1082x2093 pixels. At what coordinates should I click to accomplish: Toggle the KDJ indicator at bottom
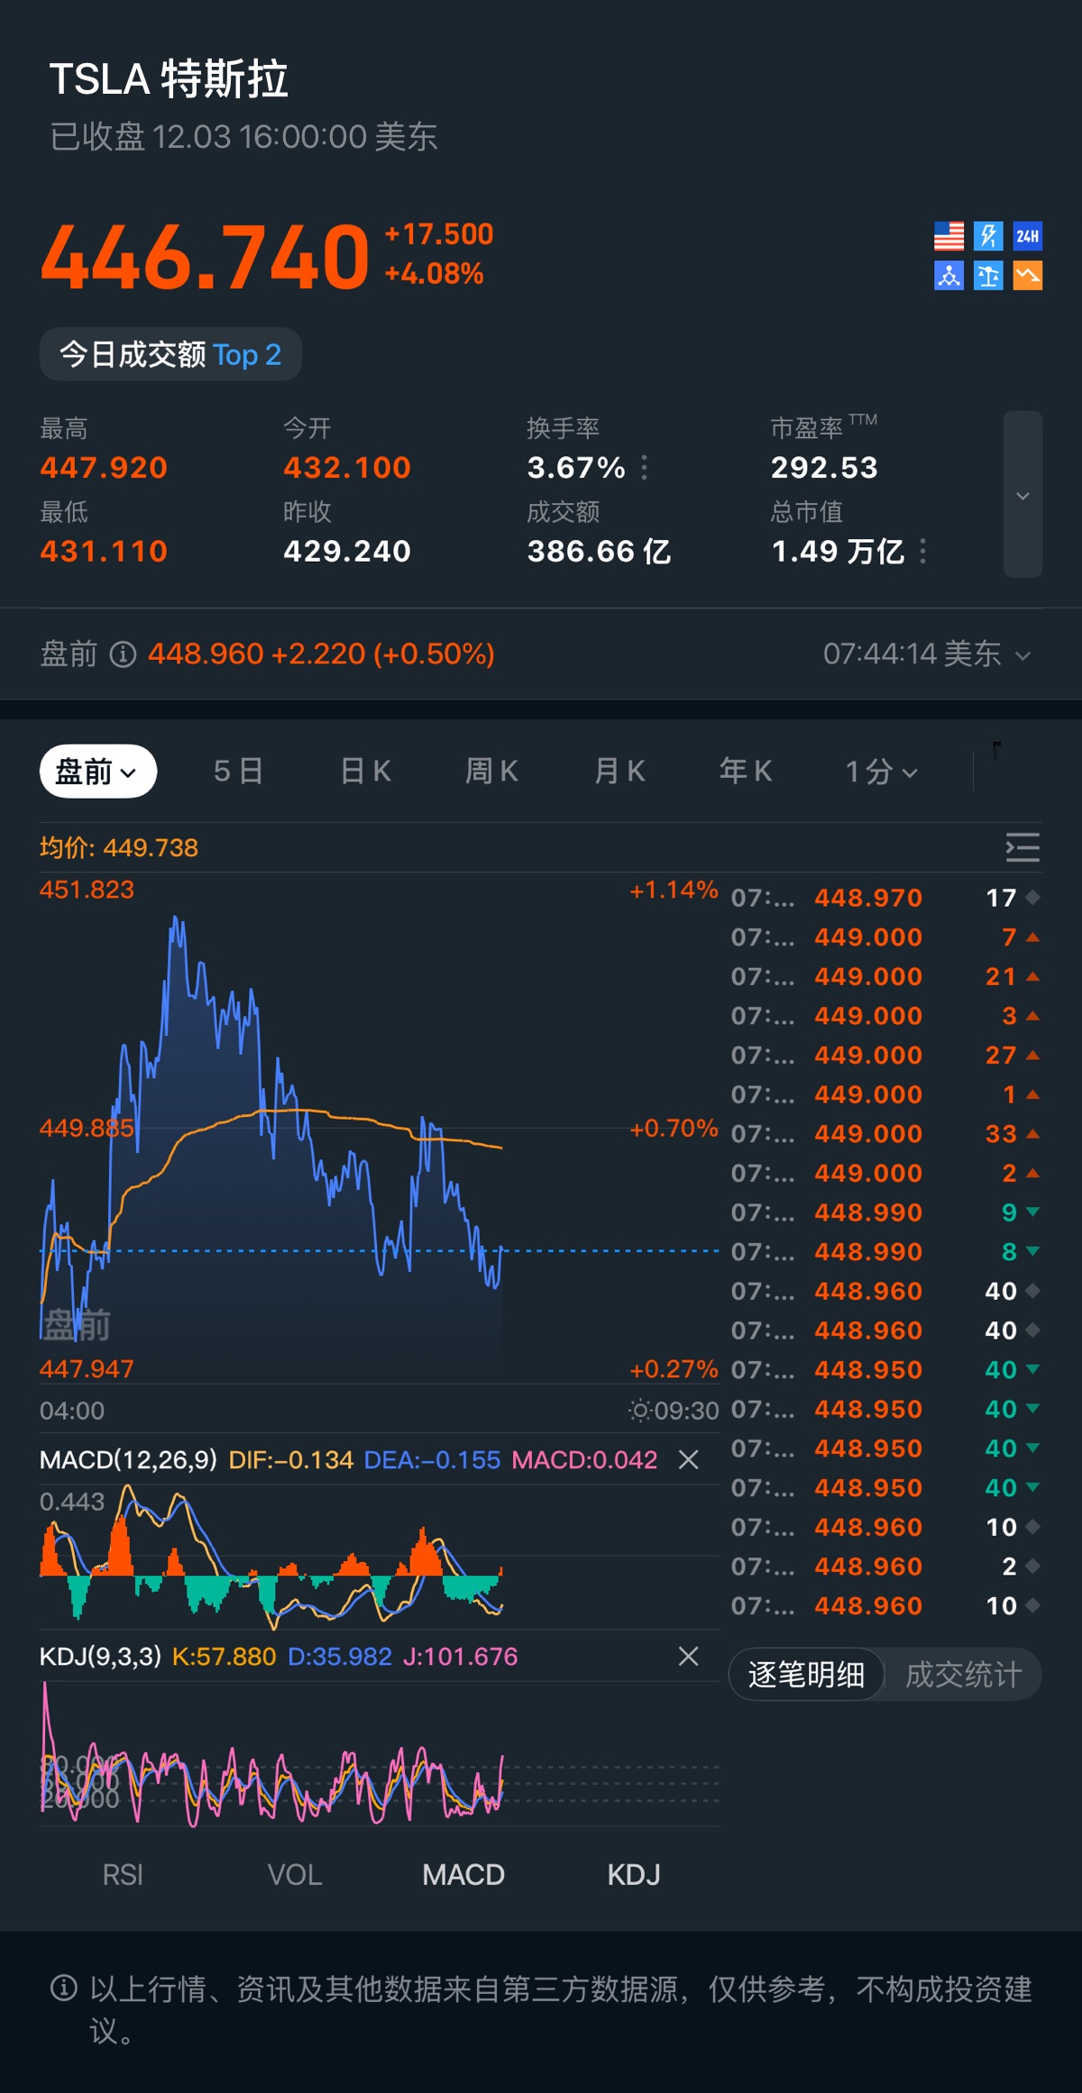coord(633,1875)
